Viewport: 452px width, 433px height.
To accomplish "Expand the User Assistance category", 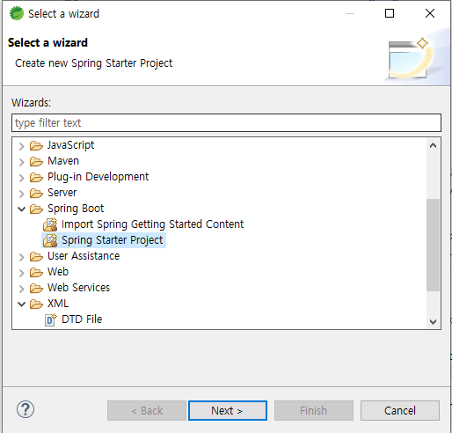I will pos(21,257).
